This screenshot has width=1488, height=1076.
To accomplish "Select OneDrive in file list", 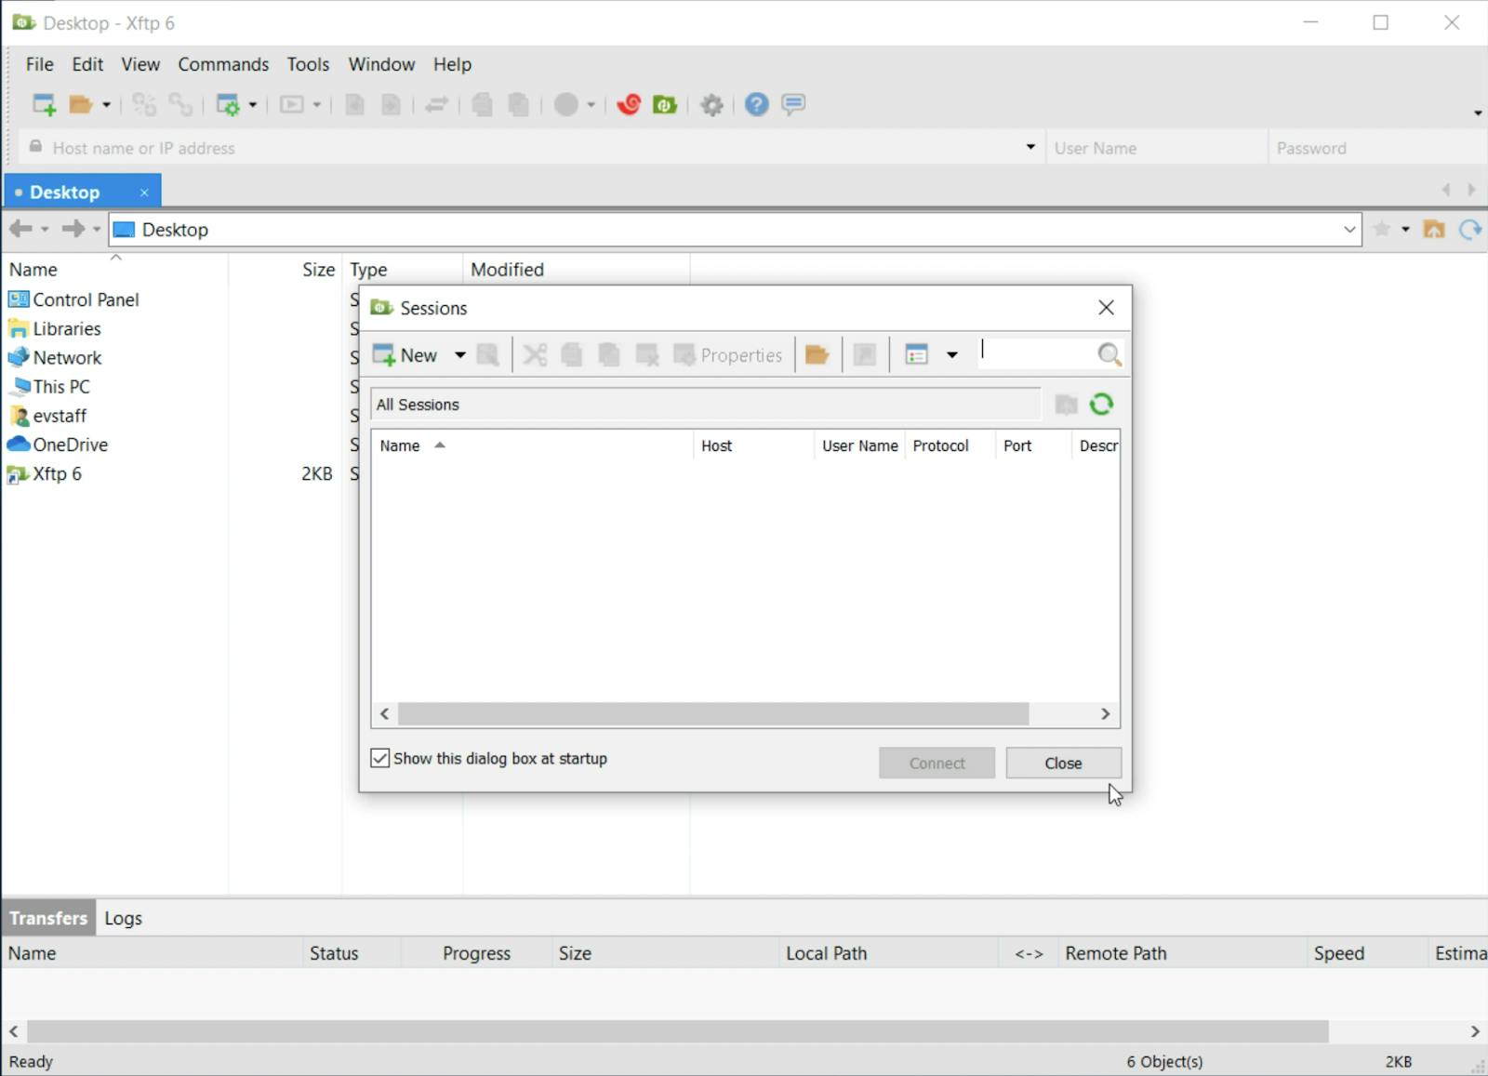I will click(58, 445).
